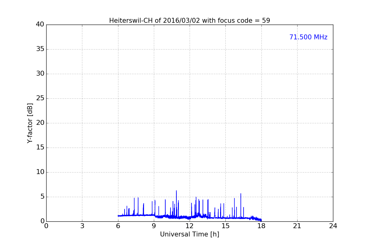Click the y-axis tick label 30

[40, 74]
